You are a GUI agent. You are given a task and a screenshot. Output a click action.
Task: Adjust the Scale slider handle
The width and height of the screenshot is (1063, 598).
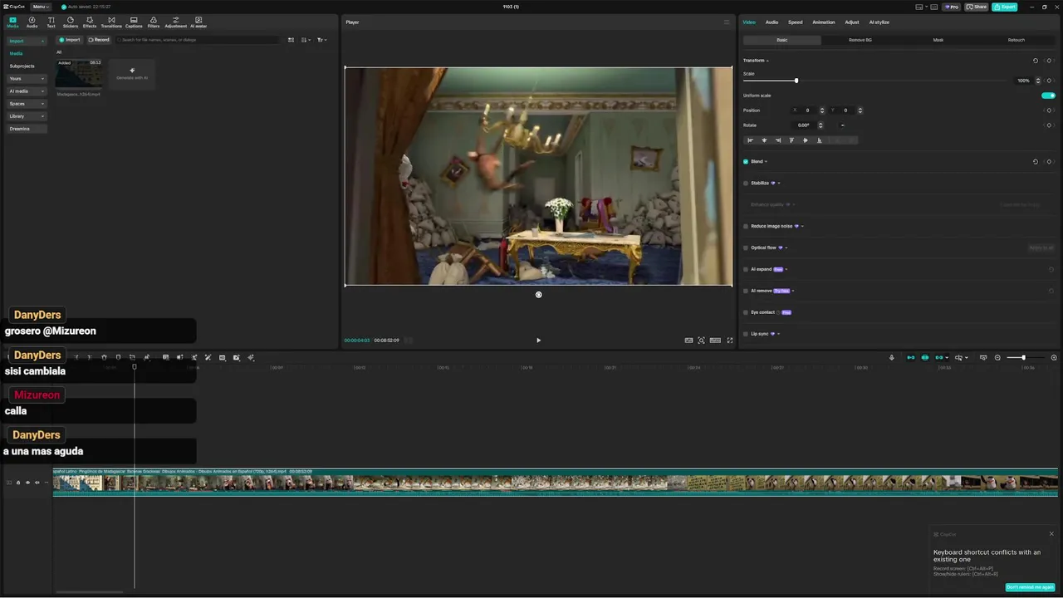coord(796,81)
